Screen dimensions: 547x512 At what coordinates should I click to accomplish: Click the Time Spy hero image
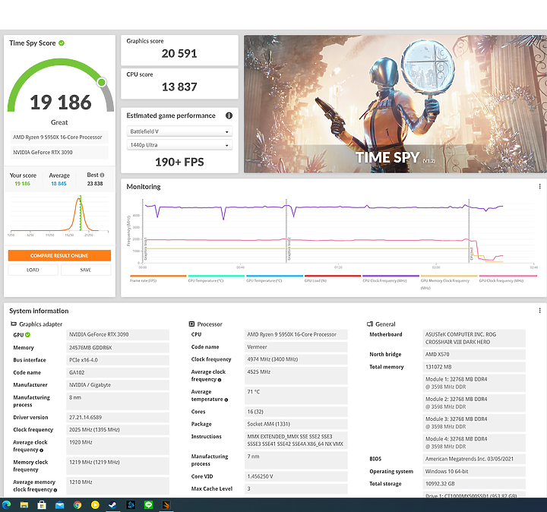(x=395, y=104)
